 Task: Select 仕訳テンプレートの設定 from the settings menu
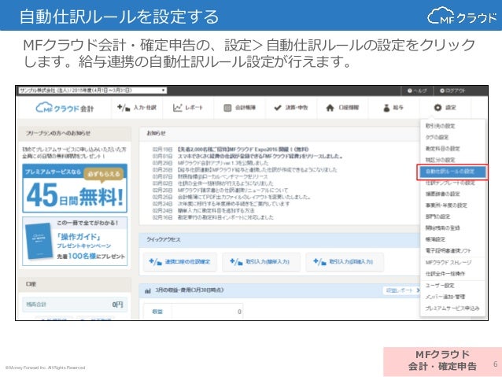click(x=450, y=183)
